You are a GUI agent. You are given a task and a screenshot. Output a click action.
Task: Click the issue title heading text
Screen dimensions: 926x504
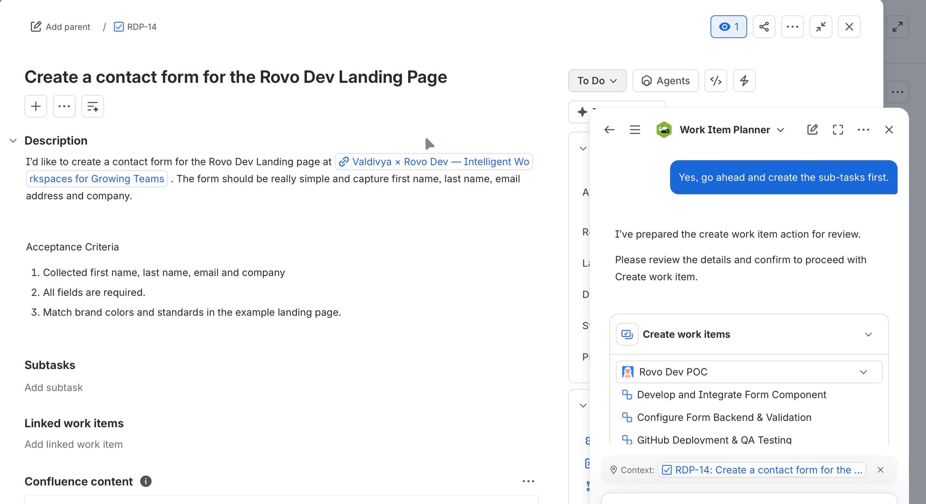click(236, 77)
